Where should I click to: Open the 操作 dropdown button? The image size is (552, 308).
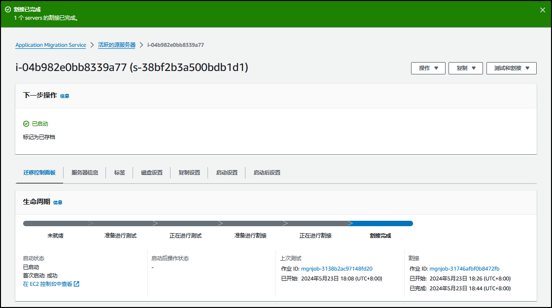[x=428, y=68]
